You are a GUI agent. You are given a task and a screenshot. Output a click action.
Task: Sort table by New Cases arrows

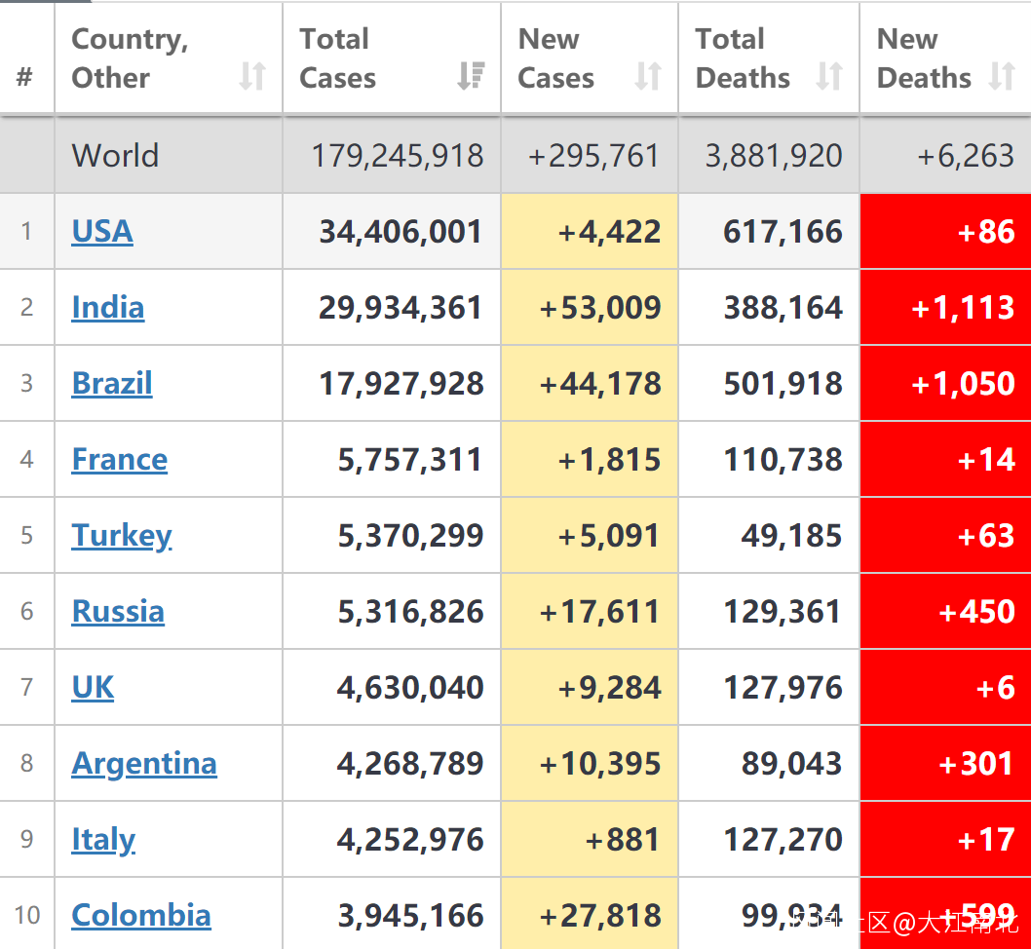tap(648, 76)
